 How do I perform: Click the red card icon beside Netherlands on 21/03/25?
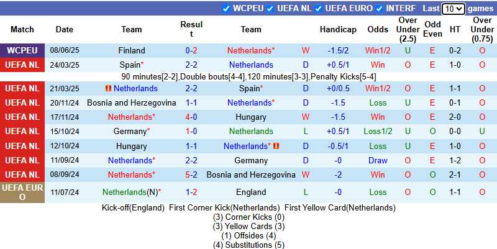(x=108, y=89)
